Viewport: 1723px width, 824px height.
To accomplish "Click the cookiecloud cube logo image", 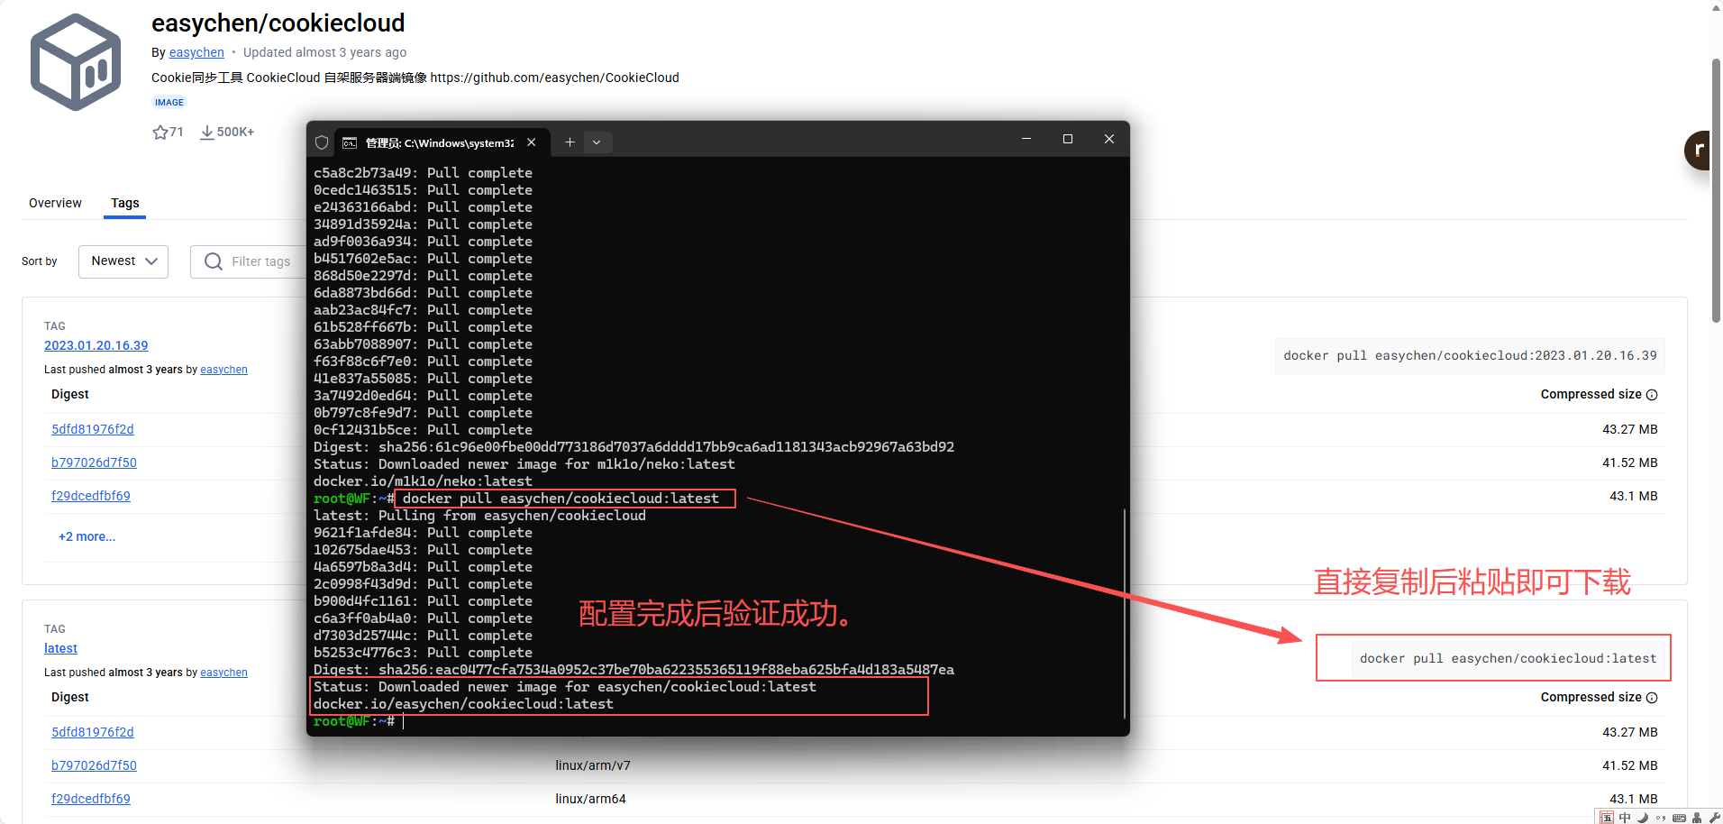I will [x=76, y=62].
